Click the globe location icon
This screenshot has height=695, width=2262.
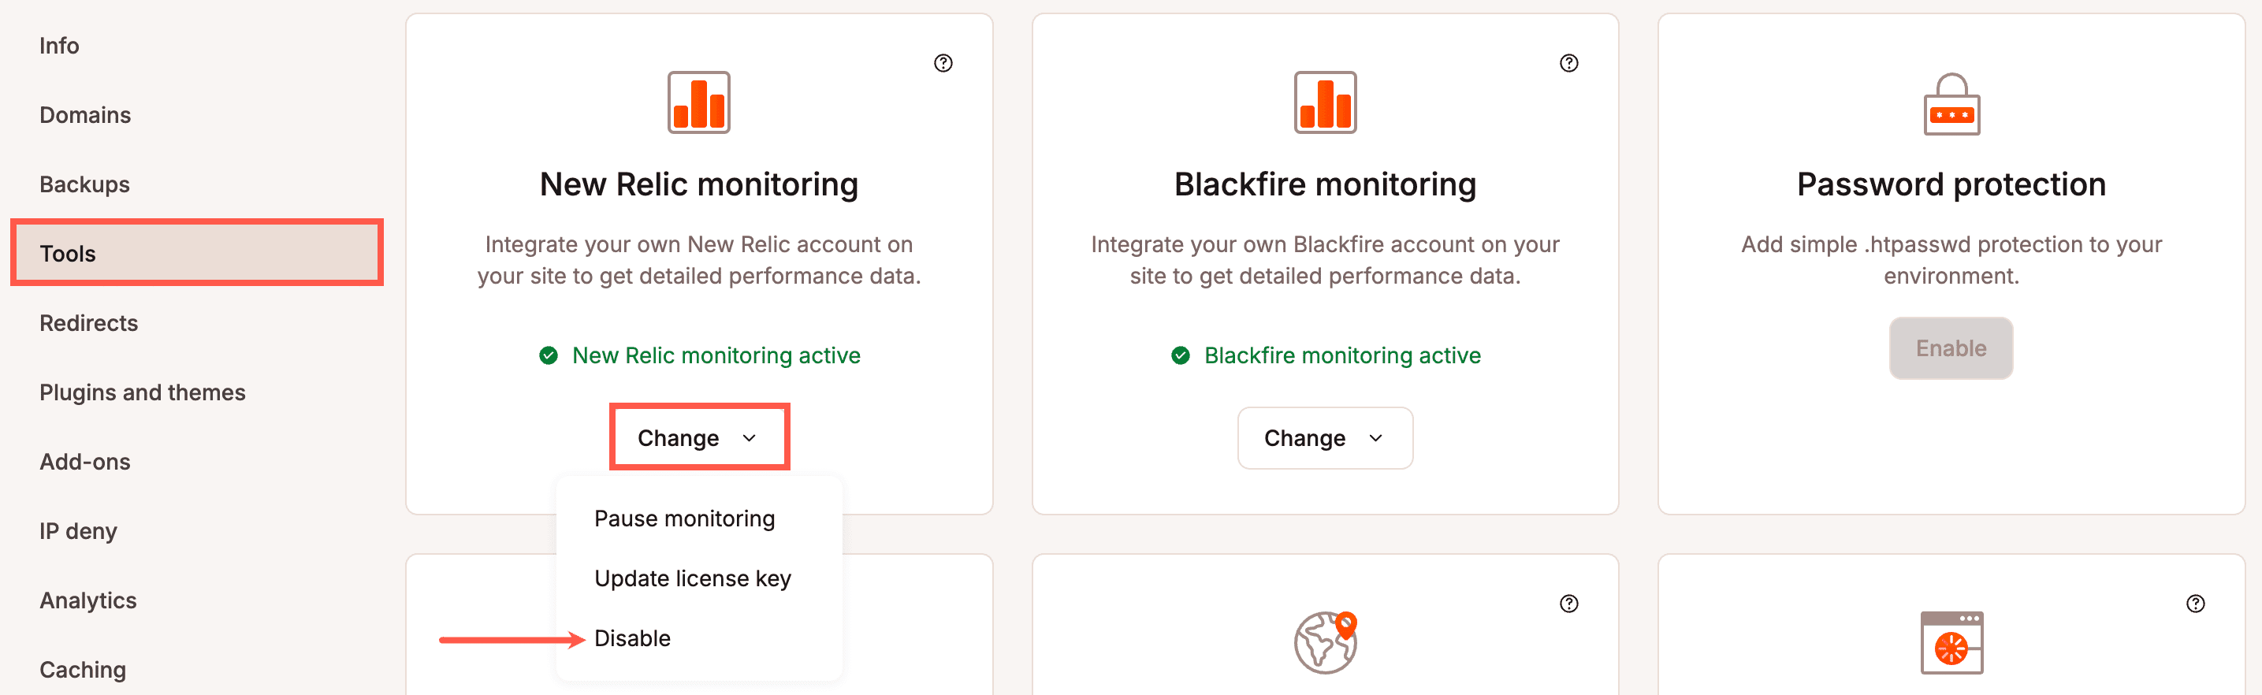point(1324,642)
